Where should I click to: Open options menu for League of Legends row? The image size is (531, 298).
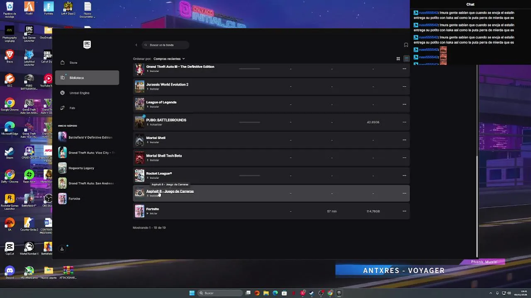(x=404, y=104)
